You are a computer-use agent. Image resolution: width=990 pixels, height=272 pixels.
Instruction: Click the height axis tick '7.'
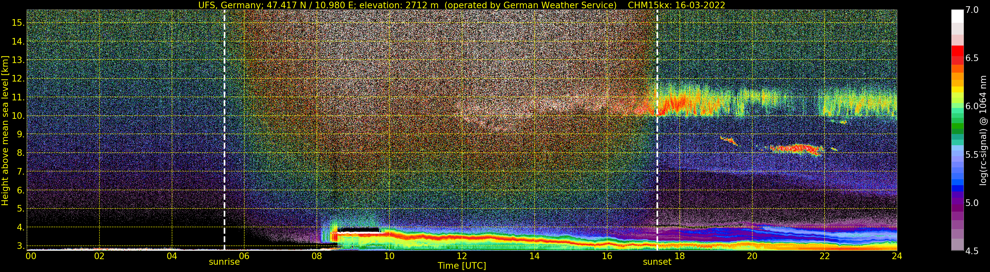point(20,172)
